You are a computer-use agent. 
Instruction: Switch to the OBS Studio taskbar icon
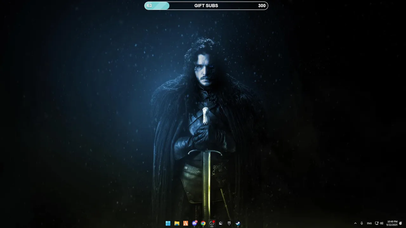click(x=212, y=223)
